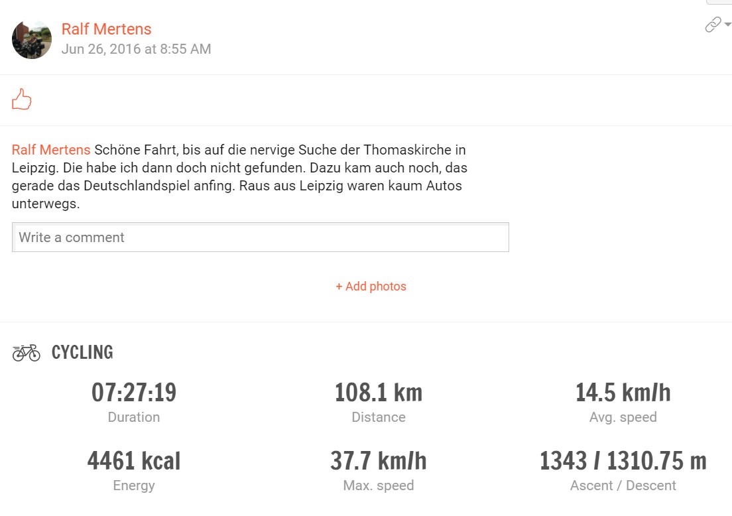Select the 07:27:19 duration value

(134, 393)
